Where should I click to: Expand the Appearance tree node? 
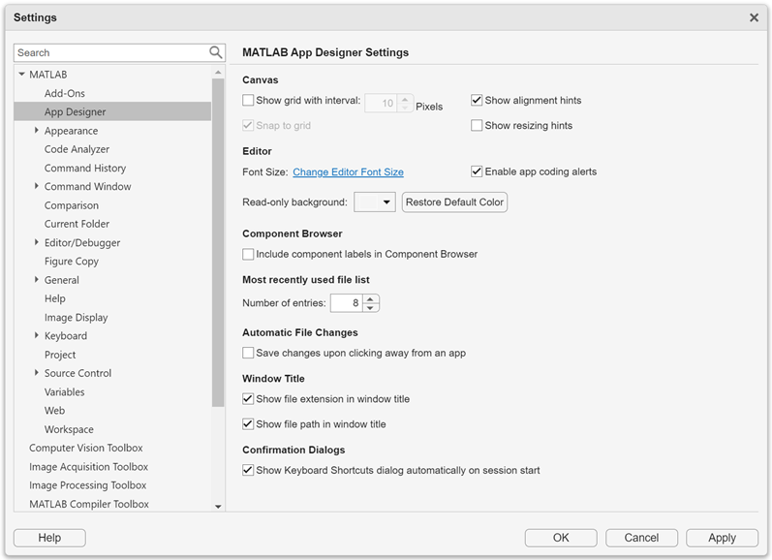click(37, 131)
